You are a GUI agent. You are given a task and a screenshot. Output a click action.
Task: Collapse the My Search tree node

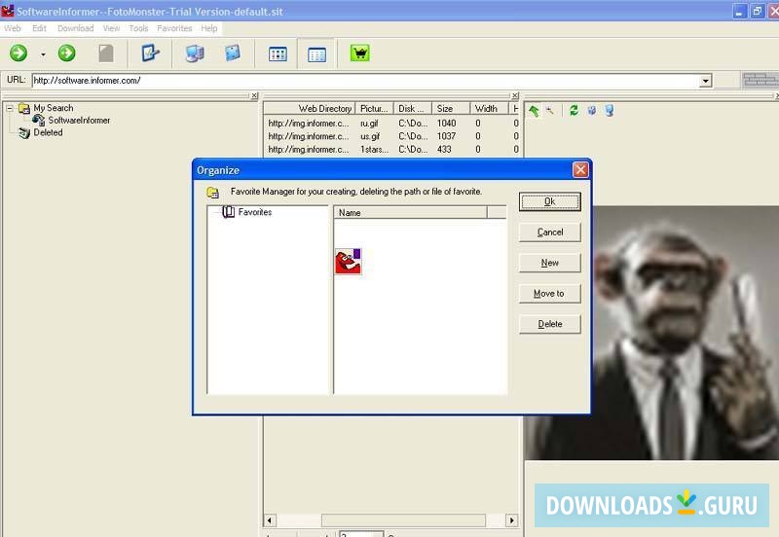[10, 108]
